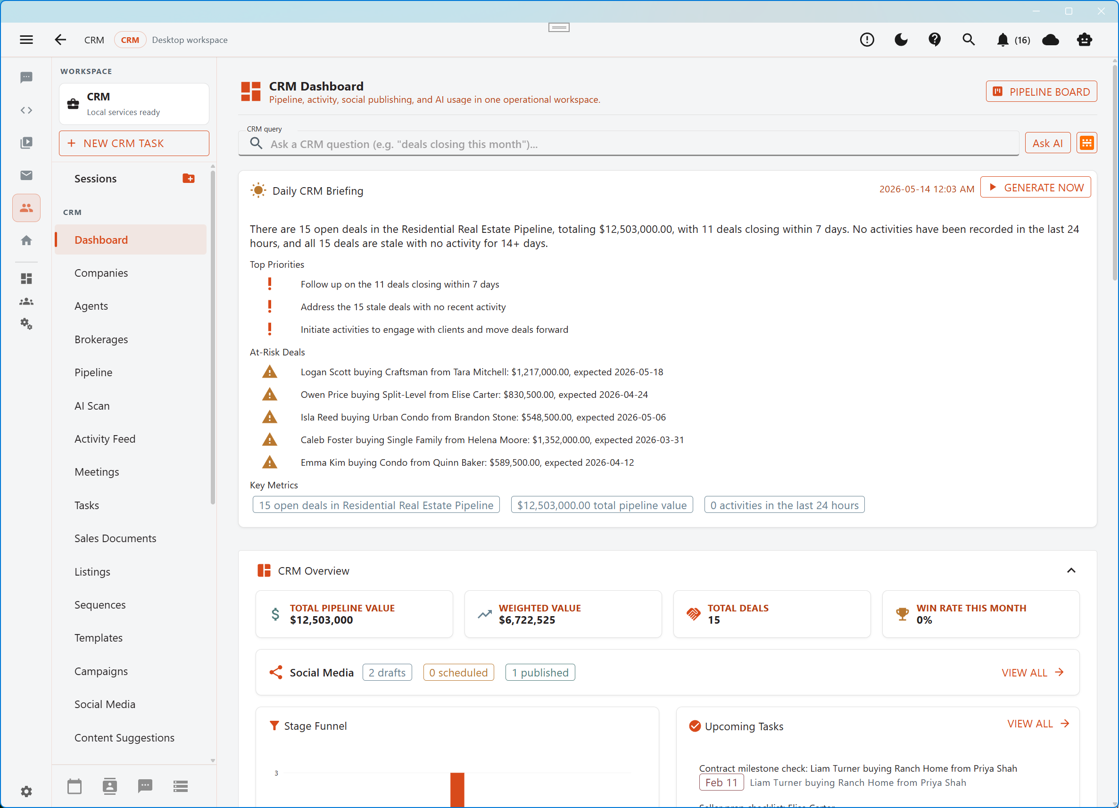Open code icon in left rail
1119x808 pixels.
[x=26, y=110]
